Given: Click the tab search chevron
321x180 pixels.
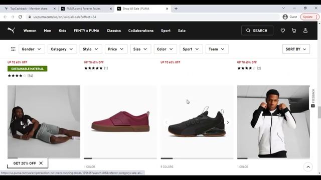Looking at the screenshot, I should point(283,8).
